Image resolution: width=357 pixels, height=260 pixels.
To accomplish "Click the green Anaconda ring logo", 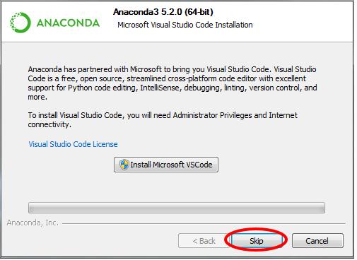I will point(21,23).
